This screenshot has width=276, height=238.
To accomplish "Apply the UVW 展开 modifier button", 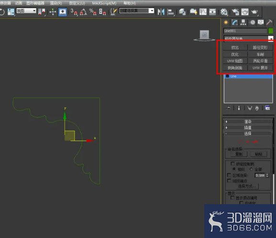I will pyautogui.click(x=260, y=68).
